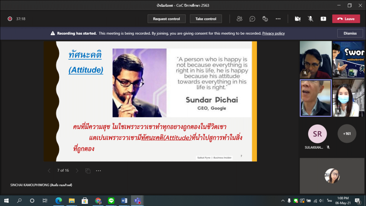Click the Microsoft Teams taskbar icon
This screenshot has width=366, height=206.
[137, 201]
